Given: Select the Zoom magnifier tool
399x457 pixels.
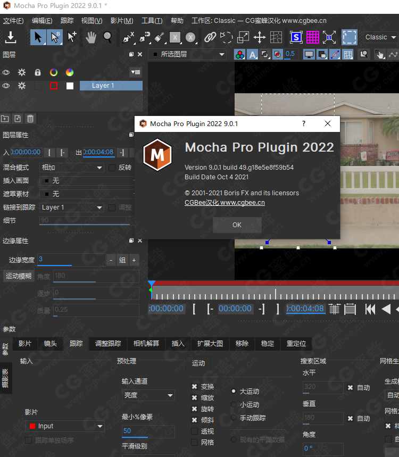Looking at the screenshot, I should point(107,37).
